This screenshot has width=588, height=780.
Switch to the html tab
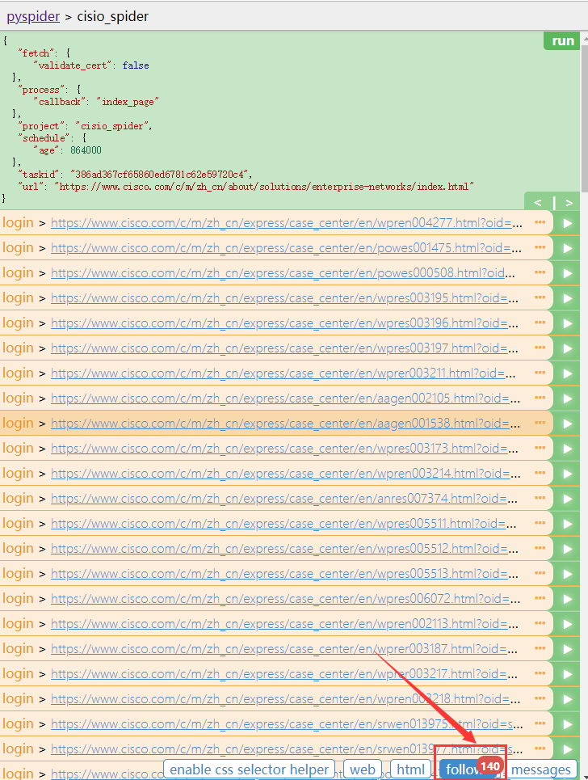point(410,769)
